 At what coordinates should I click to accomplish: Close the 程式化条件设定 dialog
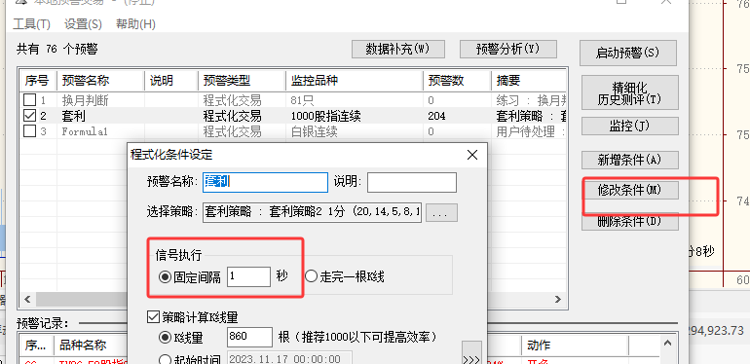[x=472, y=155]
